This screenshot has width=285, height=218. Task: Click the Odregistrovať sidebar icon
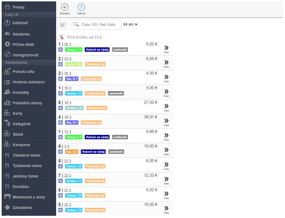pos(7,55)
